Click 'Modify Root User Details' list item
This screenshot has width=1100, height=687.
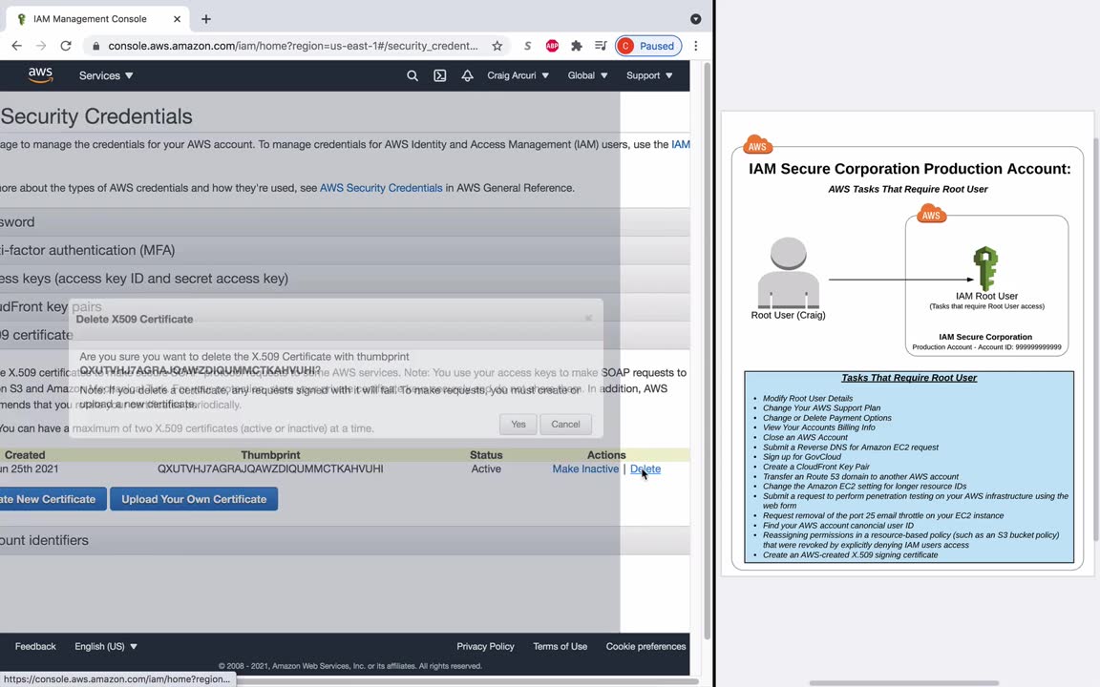(808, 398)
